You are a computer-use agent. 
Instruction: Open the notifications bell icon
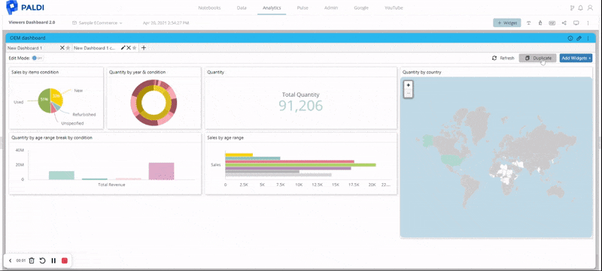tap(580, 8)
